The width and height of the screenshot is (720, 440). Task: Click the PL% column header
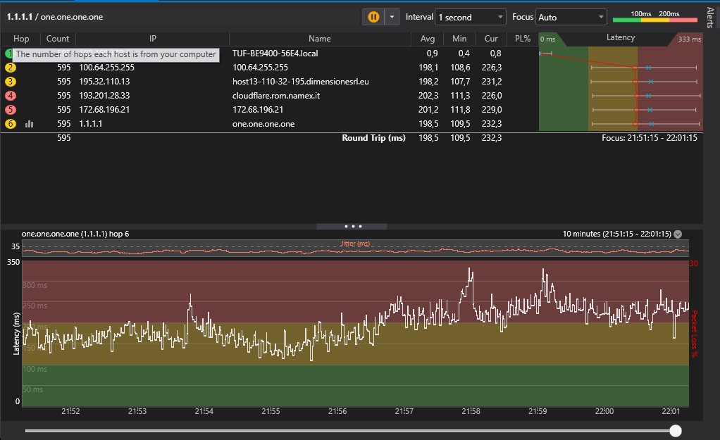[522, 39]
